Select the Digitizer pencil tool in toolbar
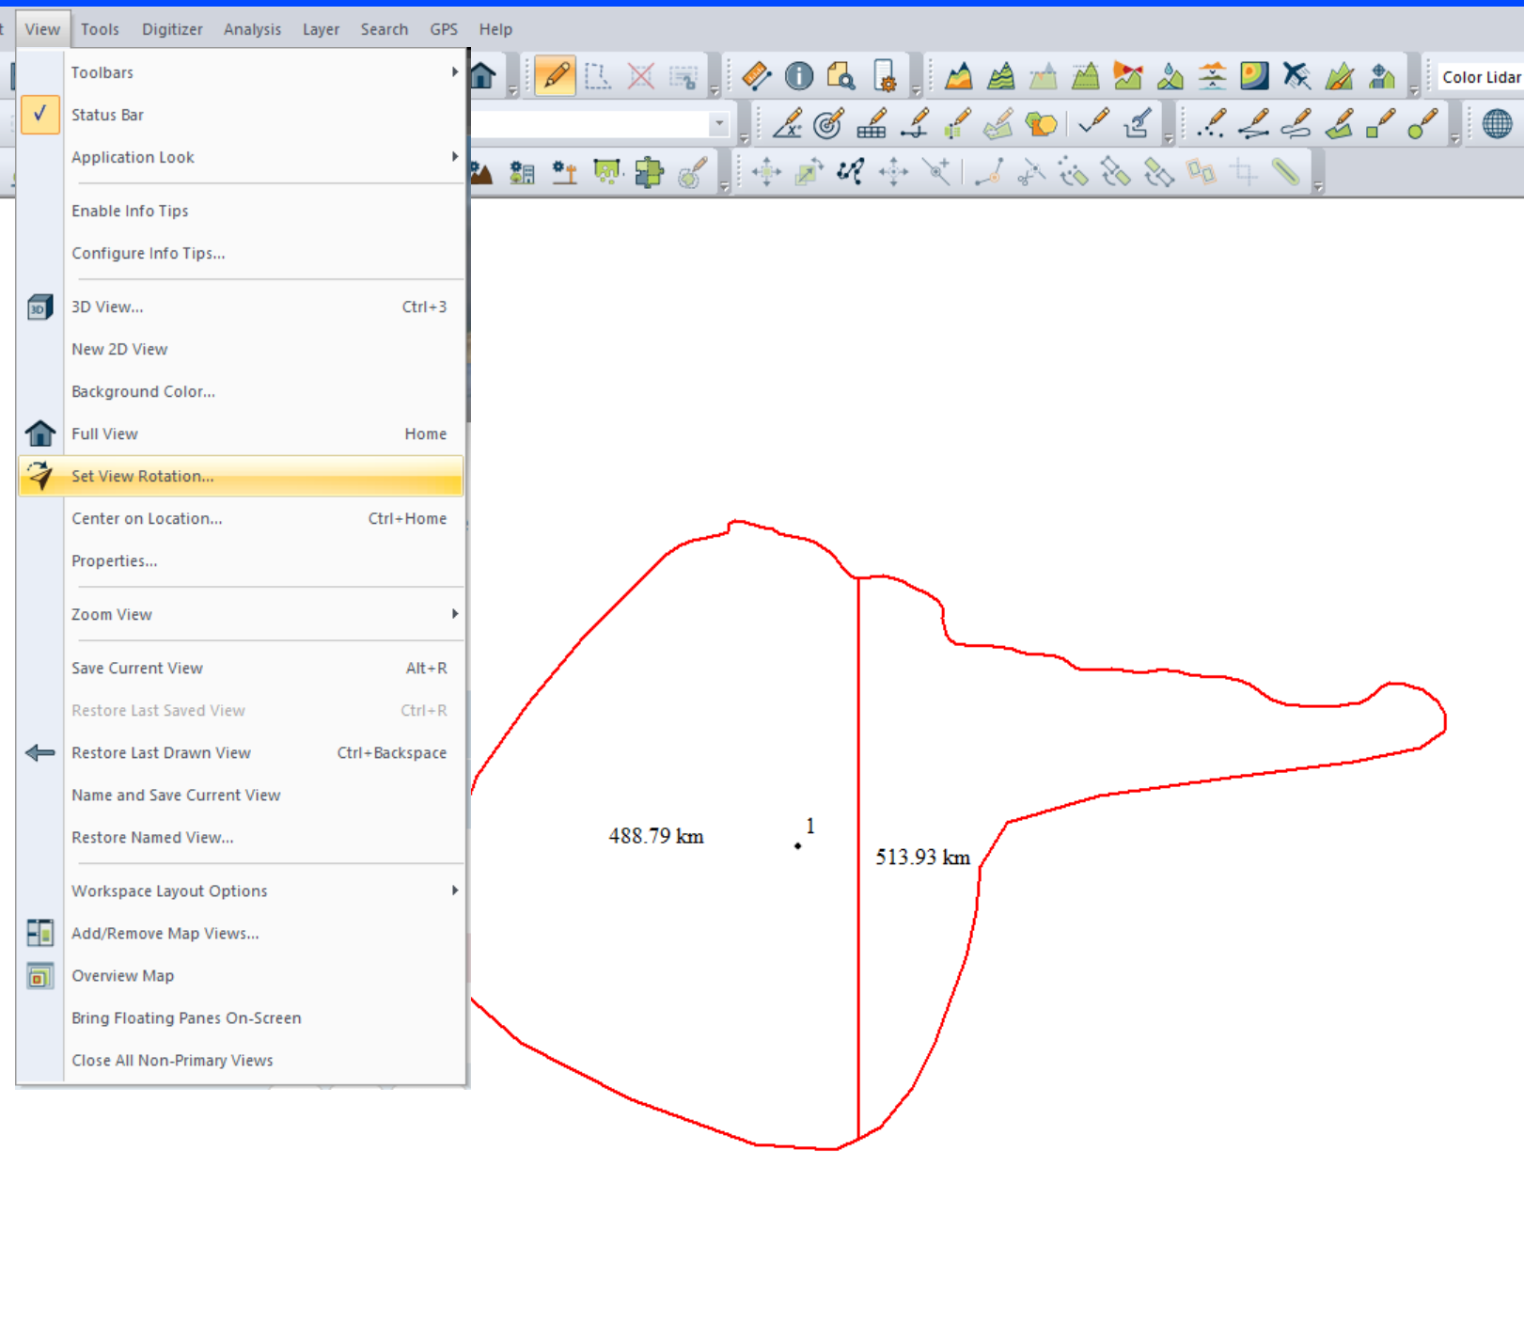The height and width of the screenshot is (1324, 1524). pyautogui.click(x=556, y=76)
